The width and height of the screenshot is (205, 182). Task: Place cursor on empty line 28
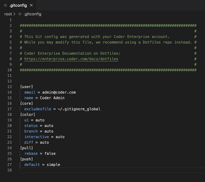pos(112,170)
